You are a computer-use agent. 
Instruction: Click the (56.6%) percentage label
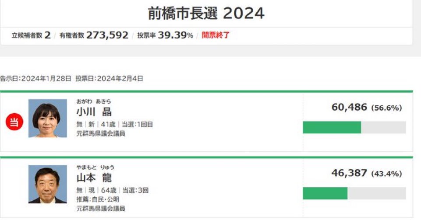tap(386, 108)
